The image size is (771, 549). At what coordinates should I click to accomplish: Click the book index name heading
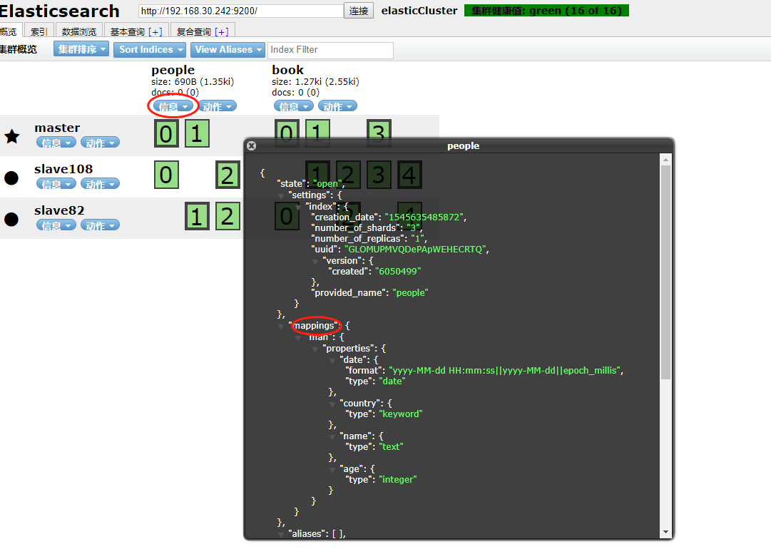[x=287, y=70]
